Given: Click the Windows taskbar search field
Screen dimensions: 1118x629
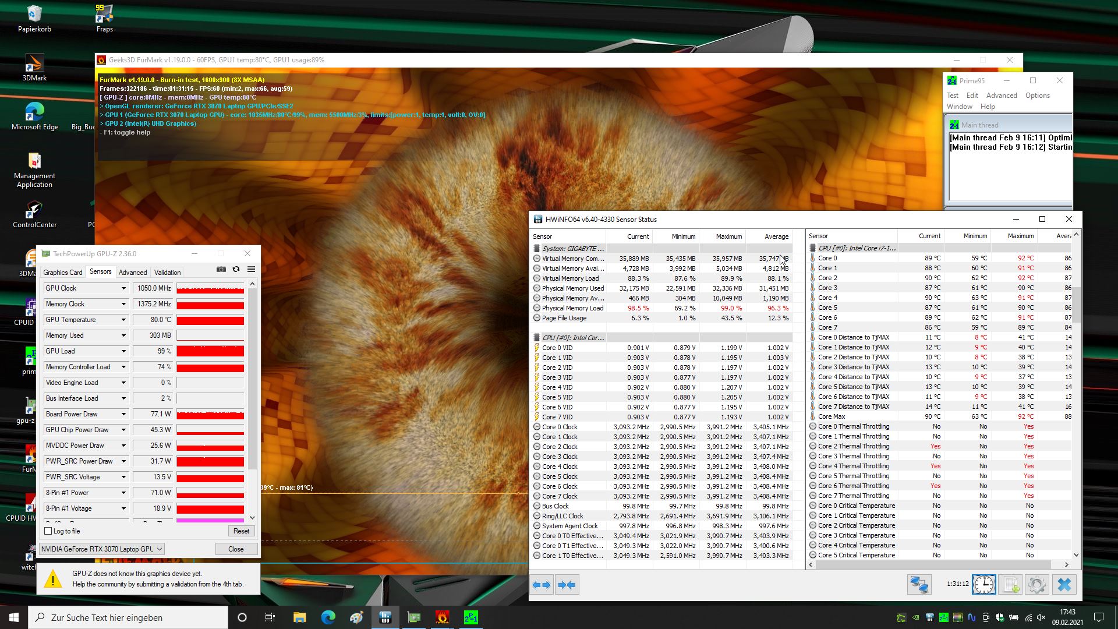Looking at the screenshot, I should point(128,617).
